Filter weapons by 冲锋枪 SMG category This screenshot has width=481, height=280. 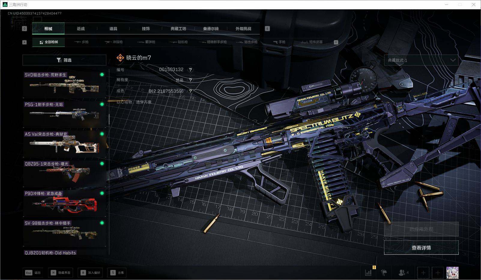point(114,42)
